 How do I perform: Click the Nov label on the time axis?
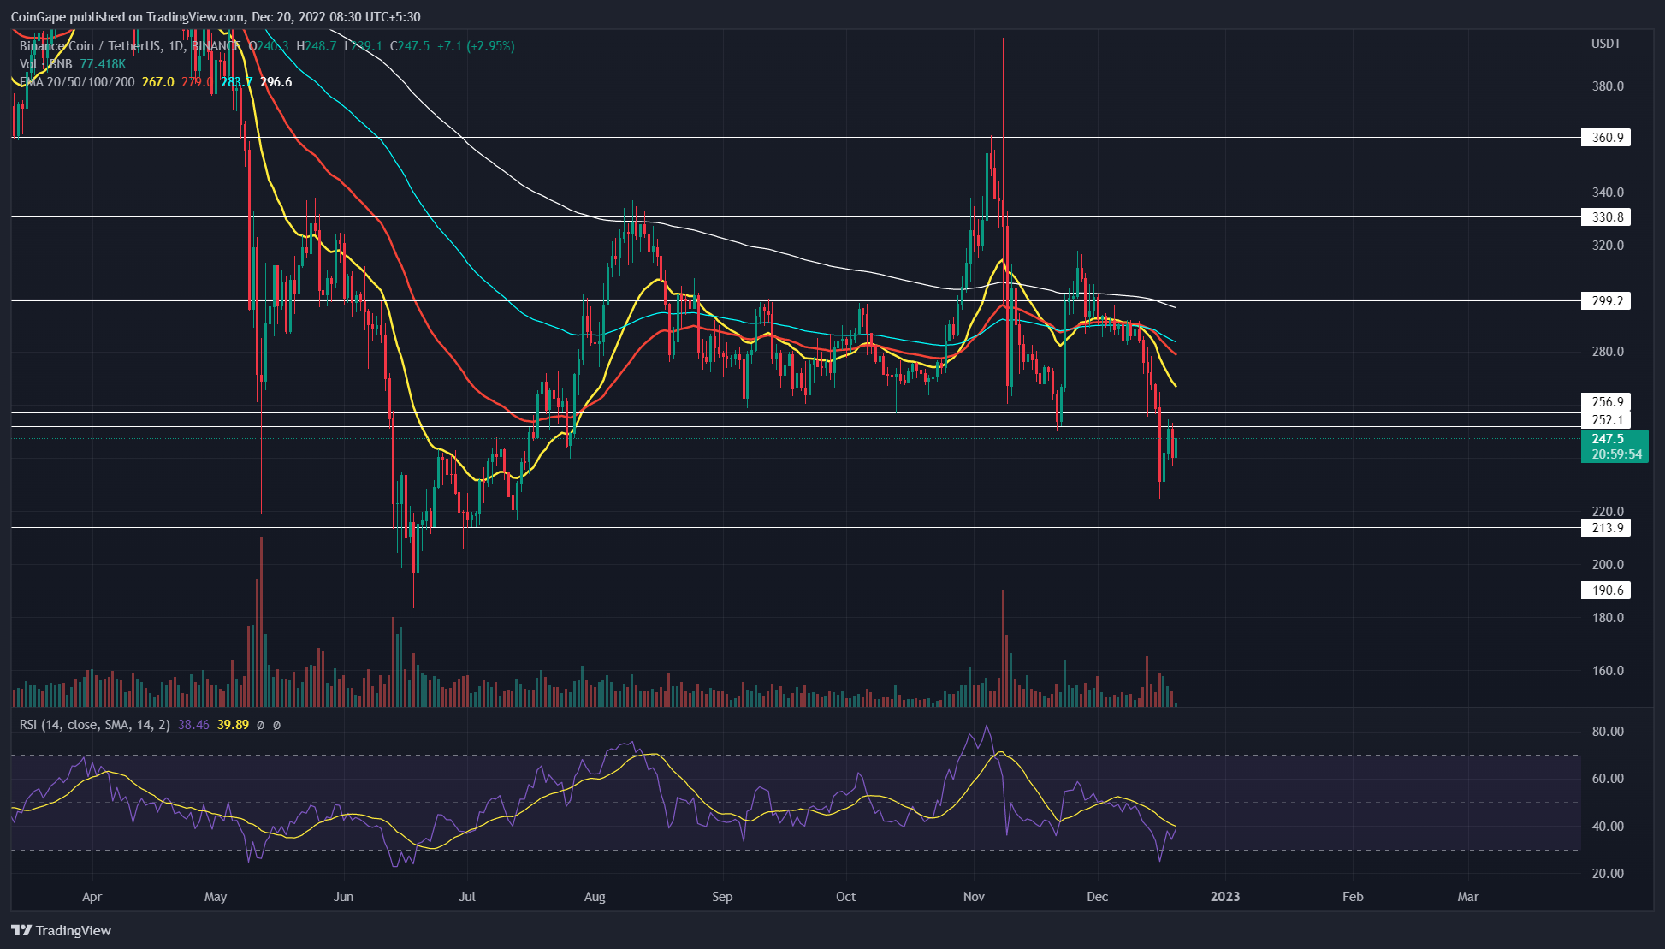click(974, 897)
